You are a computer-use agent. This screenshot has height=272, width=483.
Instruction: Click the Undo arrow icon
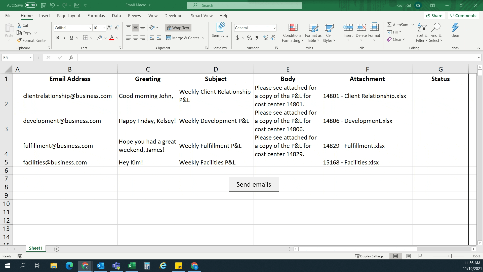tap(52, 5)
